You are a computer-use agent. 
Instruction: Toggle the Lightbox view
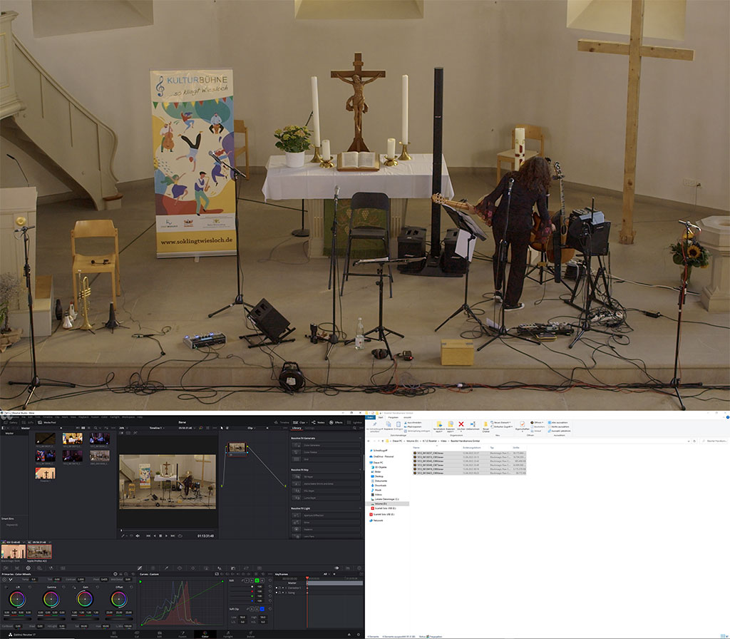354,422
